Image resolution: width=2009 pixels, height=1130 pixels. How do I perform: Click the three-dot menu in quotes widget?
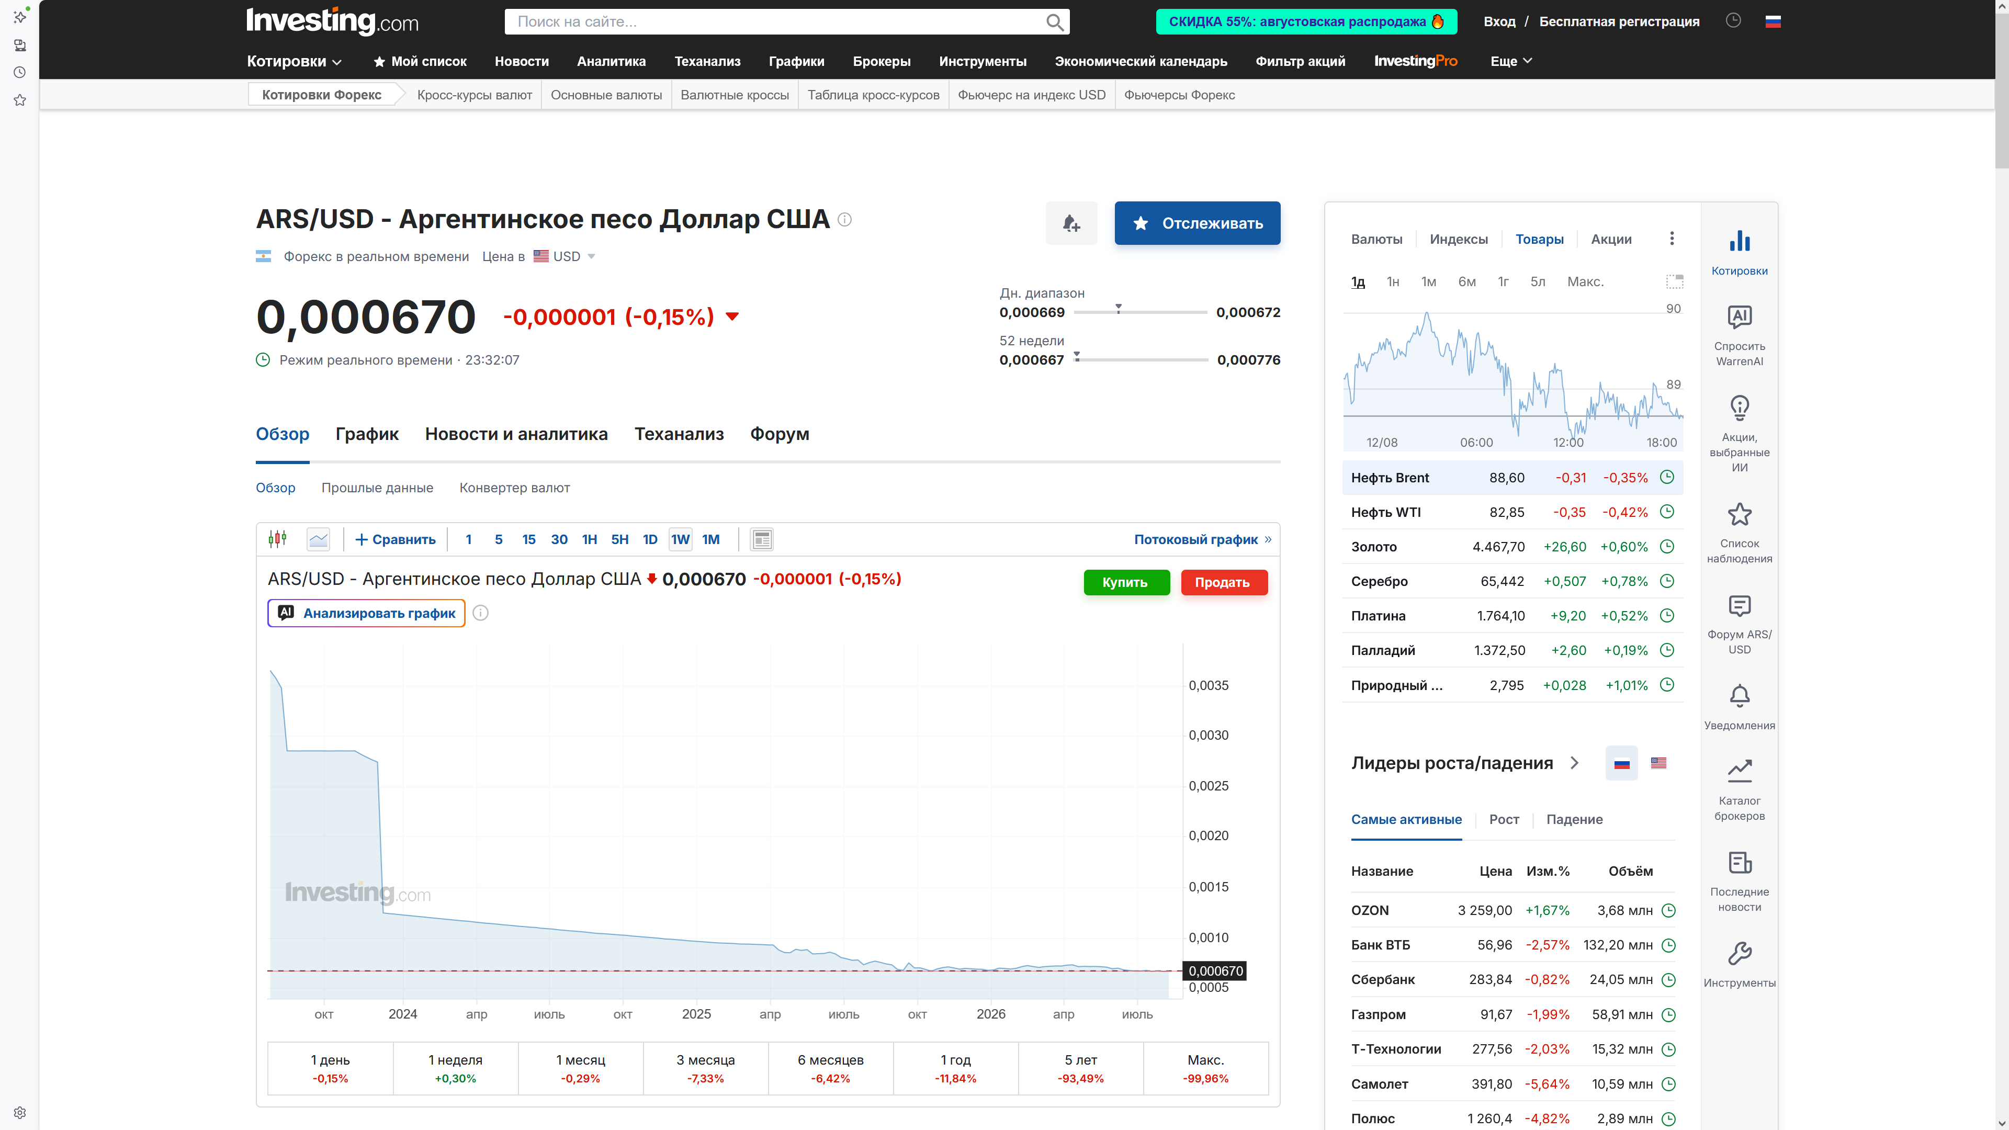tap(1672, 239)
